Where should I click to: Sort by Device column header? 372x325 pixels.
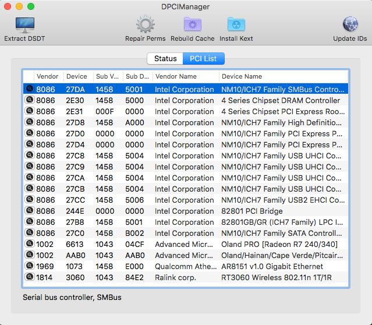[x=77, y=76]
